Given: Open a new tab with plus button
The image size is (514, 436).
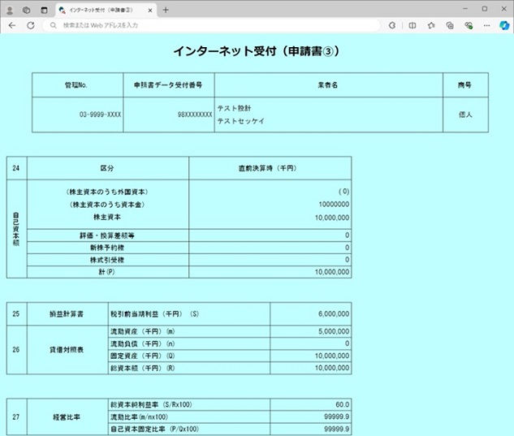Looking at the screenshot, I should (166, 11).
